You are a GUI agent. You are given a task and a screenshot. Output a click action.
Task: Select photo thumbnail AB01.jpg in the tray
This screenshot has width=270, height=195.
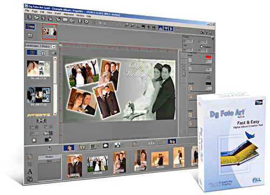(x=75, y=166)
